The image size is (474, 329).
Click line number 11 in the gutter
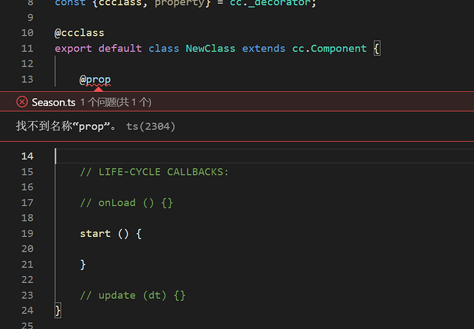click(x=27, y=49)
